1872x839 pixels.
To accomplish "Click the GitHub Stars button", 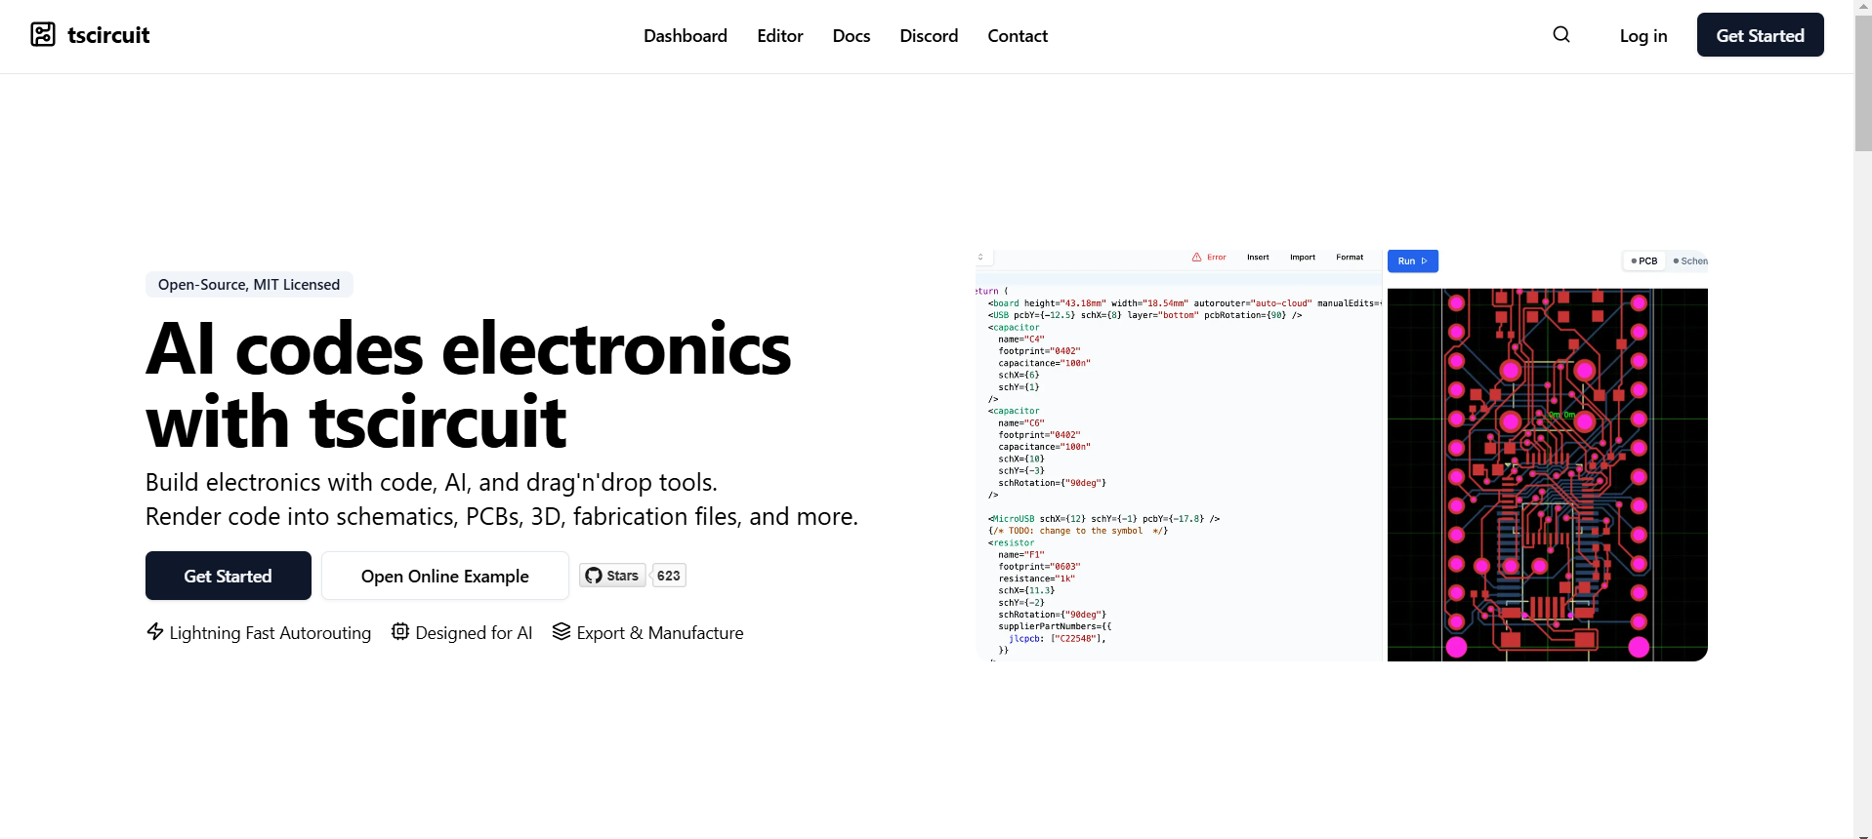I will (612, 576).
